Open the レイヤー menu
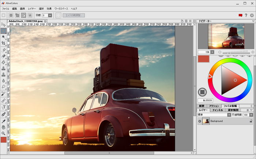 click(x=32, y=9)
